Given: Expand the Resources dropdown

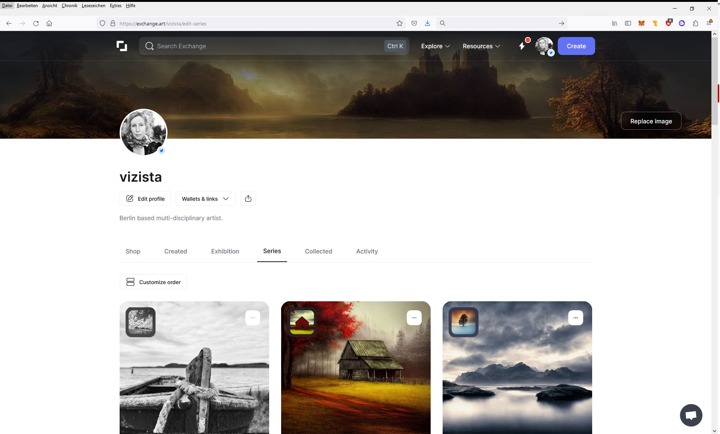Looking at the screenshot, I should [x=481, y=46].
